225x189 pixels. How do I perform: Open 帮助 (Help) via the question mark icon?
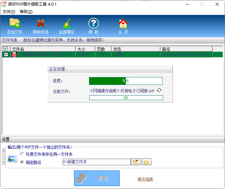pyautogui.click(x=93, y=23)
